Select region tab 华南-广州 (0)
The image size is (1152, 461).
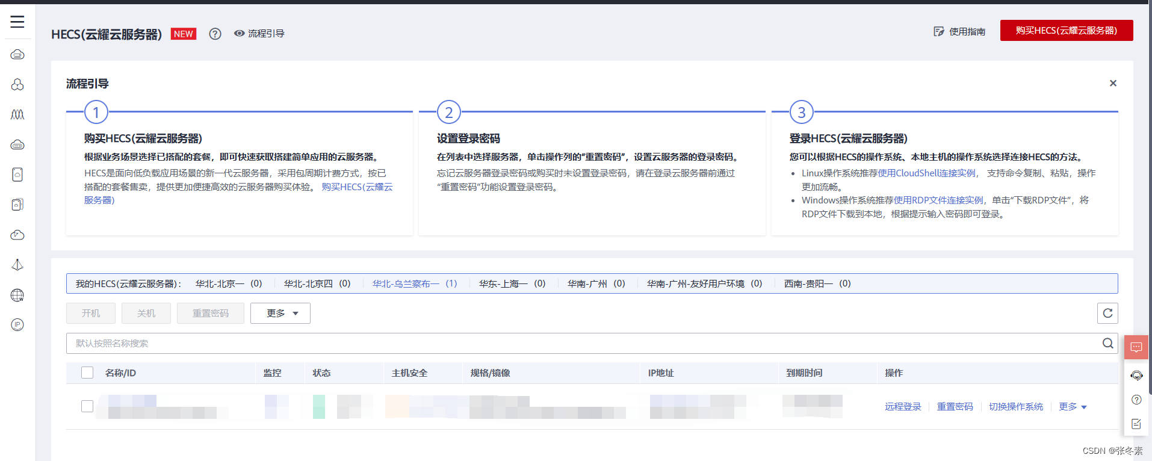596,283
